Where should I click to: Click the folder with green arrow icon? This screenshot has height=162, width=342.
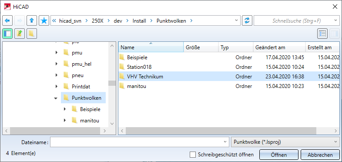click(20, 34)
